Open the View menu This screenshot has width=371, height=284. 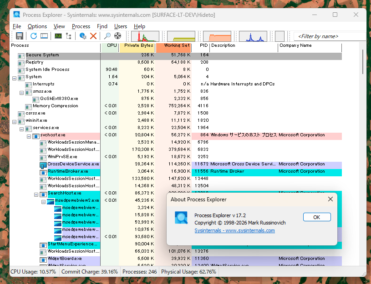tap(59, 26)
